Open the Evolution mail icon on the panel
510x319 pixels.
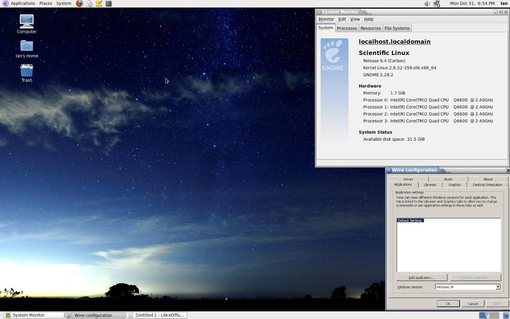[x=89, y=4]
